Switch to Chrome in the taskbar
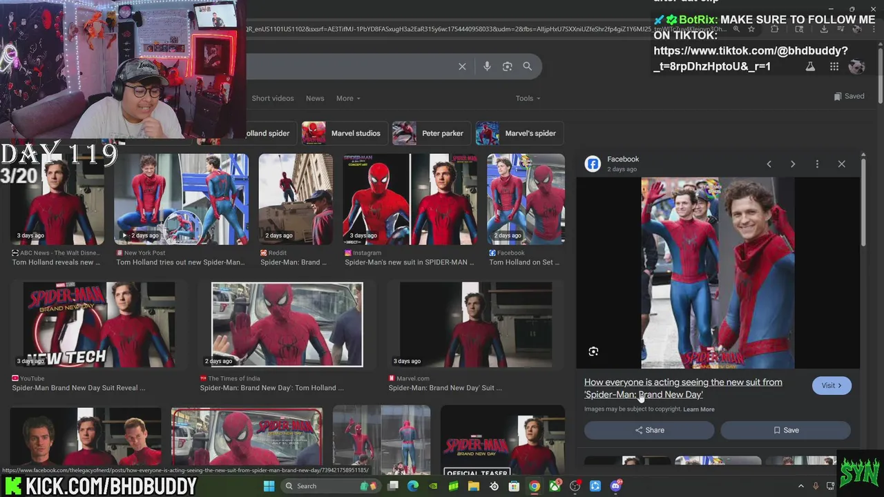The image size is (884, 497). [x=535, y=486]
